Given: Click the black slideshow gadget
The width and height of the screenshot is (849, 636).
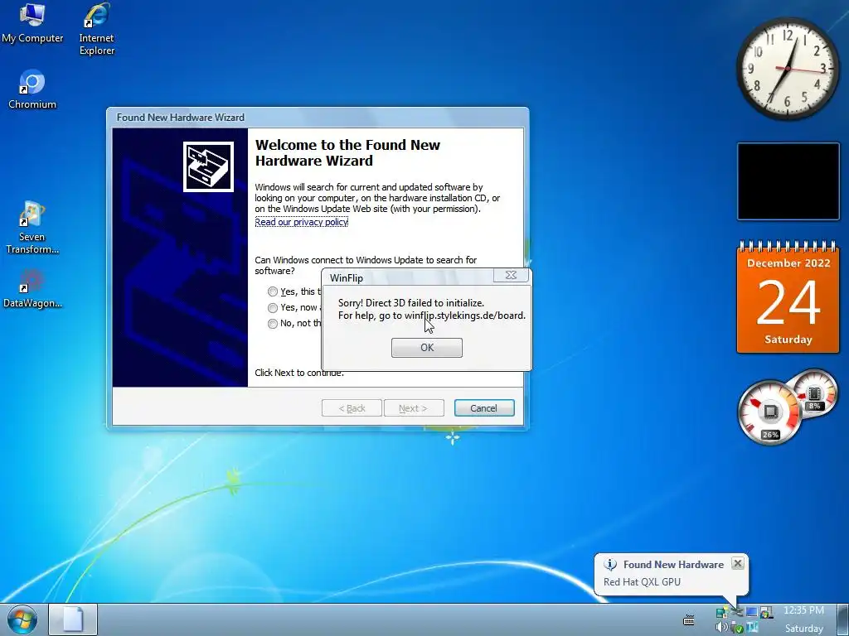Looking at the screenshot, I should [788, 181].
